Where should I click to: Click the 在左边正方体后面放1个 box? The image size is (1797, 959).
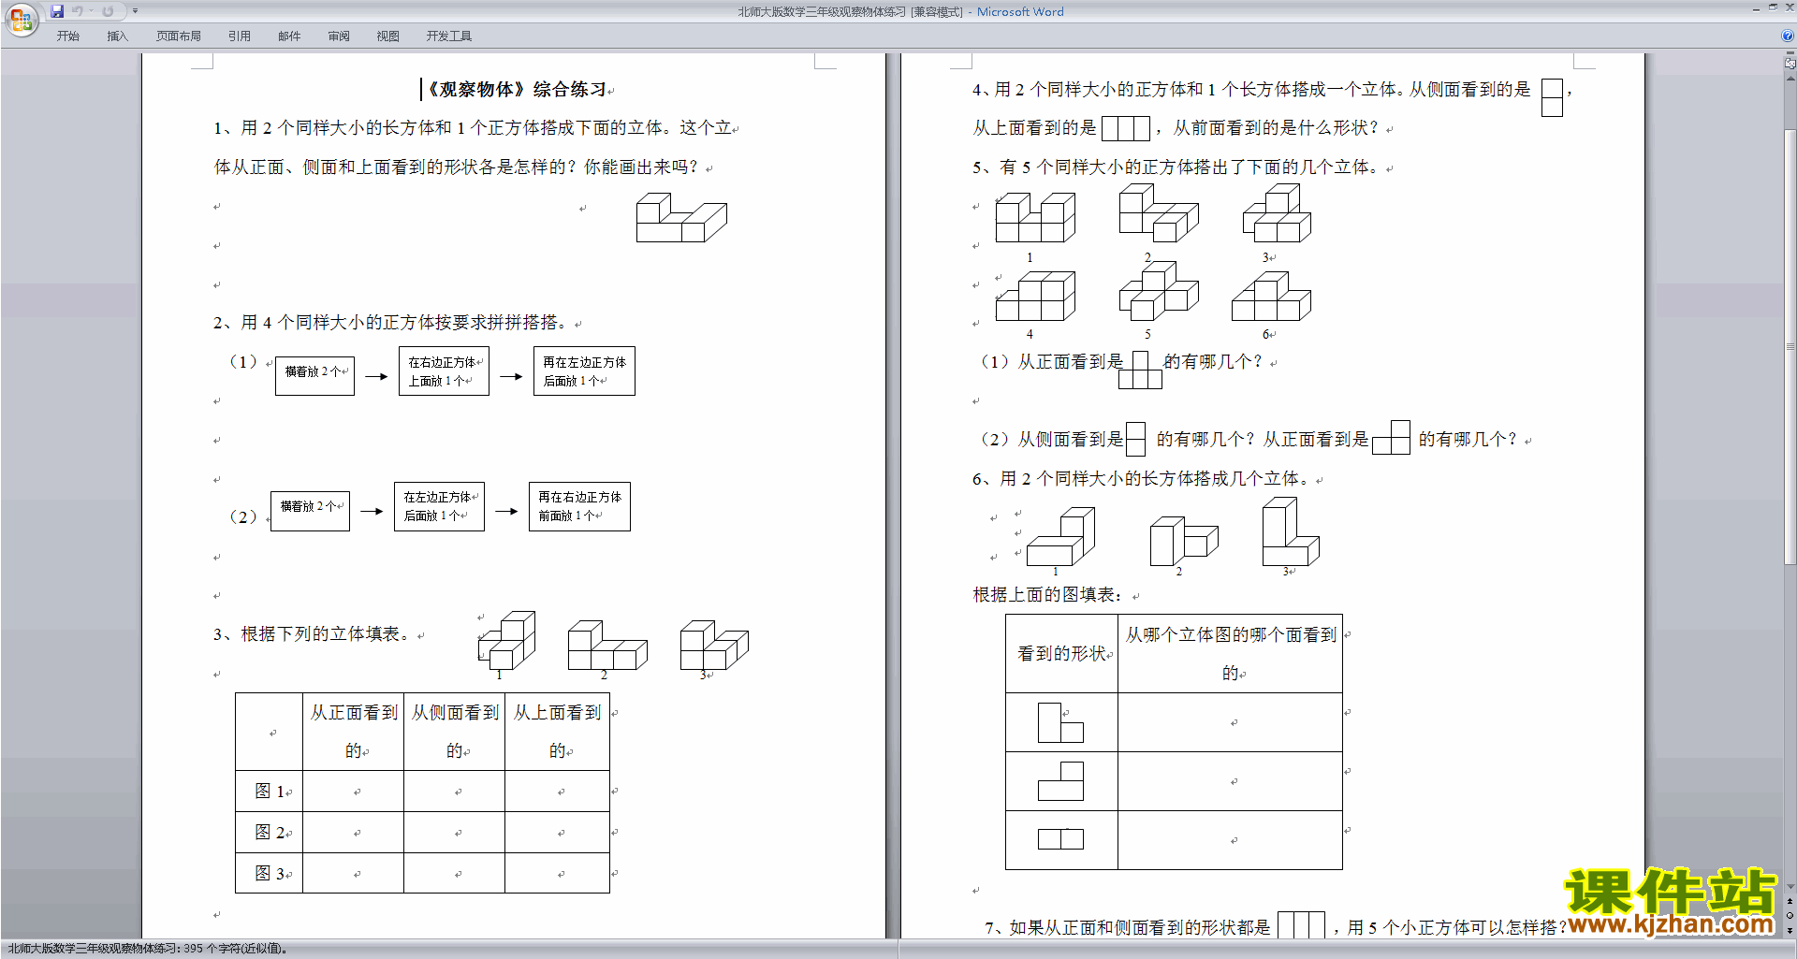click(439, 506)
